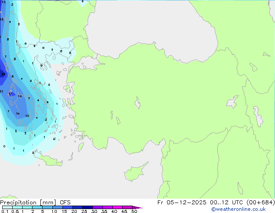
Task: Click the Cyprus island on the map
Action: click(134, 173)
